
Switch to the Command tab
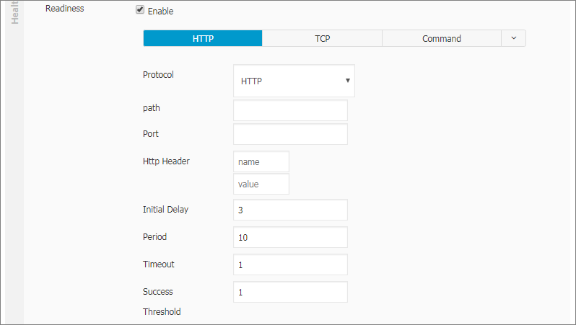tap(442, 38)
